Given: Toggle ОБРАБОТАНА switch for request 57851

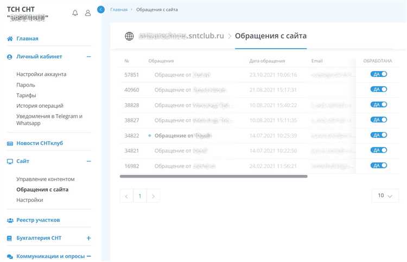Looking at the screenshot, I should pos(379,74).
